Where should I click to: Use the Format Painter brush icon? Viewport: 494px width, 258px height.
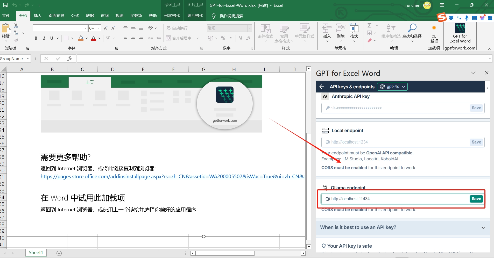pyautogui.click(x=16, y=40)
